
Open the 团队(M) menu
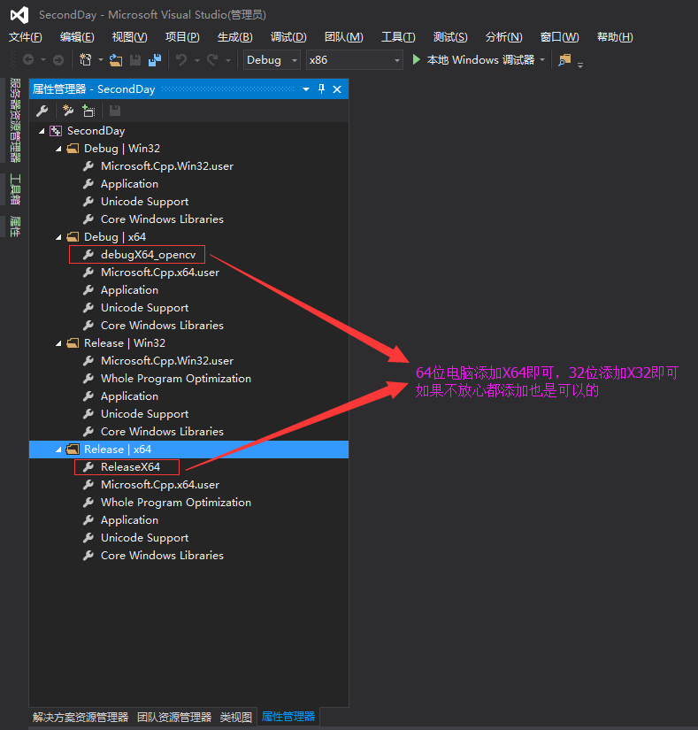344,37
